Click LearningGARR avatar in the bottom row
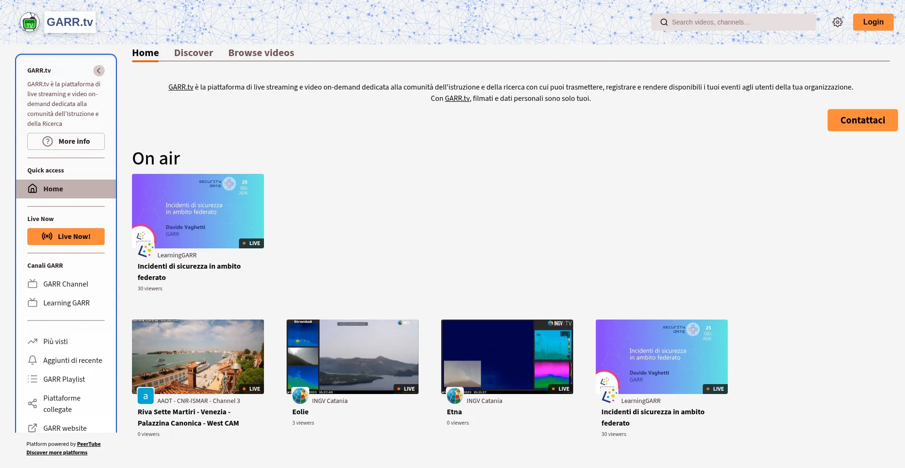Screen dimensions: 905x468 coord(609,396)
